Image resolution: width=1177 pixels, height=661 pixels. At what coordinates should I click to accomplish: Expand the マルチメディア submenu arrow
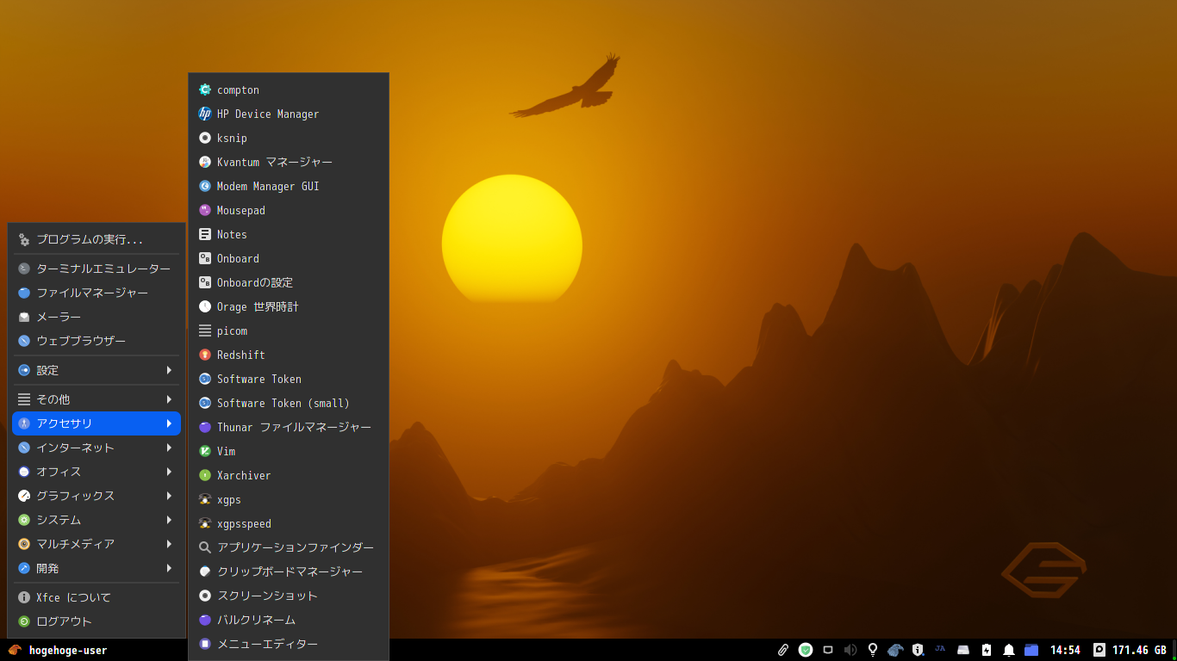tap(169, 544)
